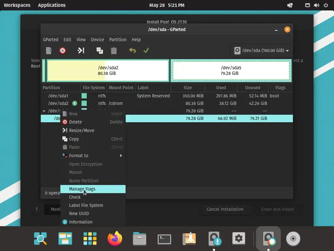Close the GParted window with orange X

[287, 29]
